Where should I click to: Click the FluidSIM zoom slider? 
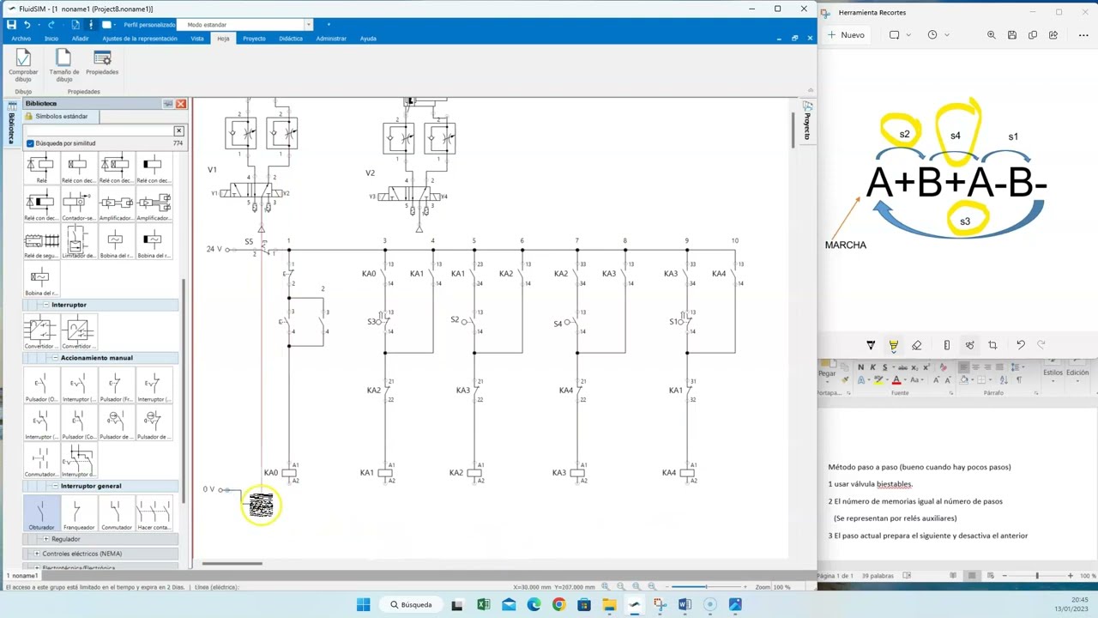[x=706, y=587]
